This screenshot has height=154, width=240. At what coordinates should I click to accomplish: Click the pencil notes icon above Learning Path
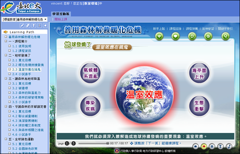22,25
